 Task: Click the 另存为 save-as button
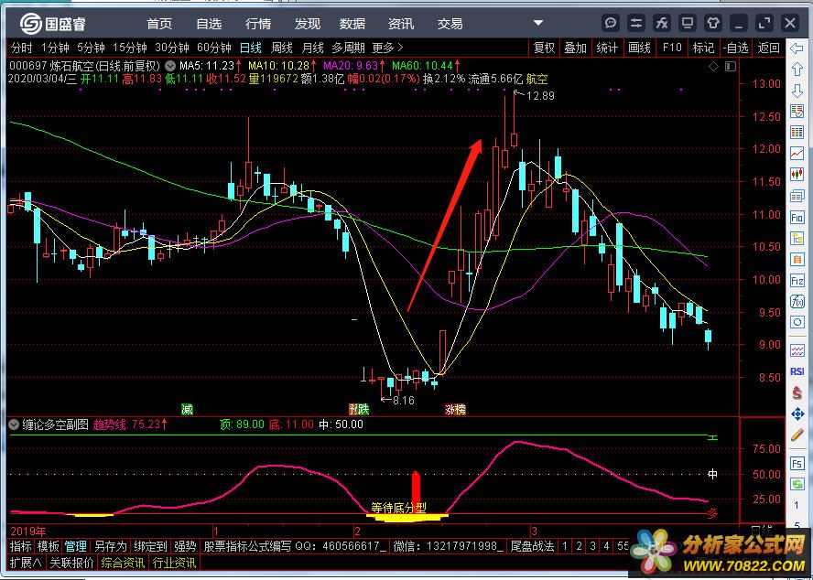pos(110,546)
